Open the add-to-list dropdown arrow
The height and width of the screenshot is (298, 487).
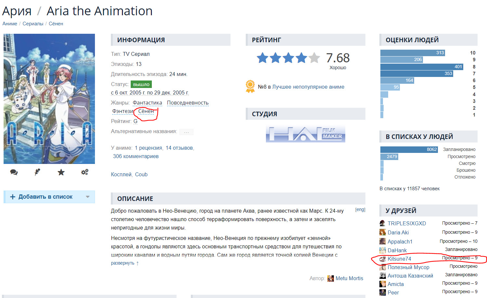(x=87, y=197)
